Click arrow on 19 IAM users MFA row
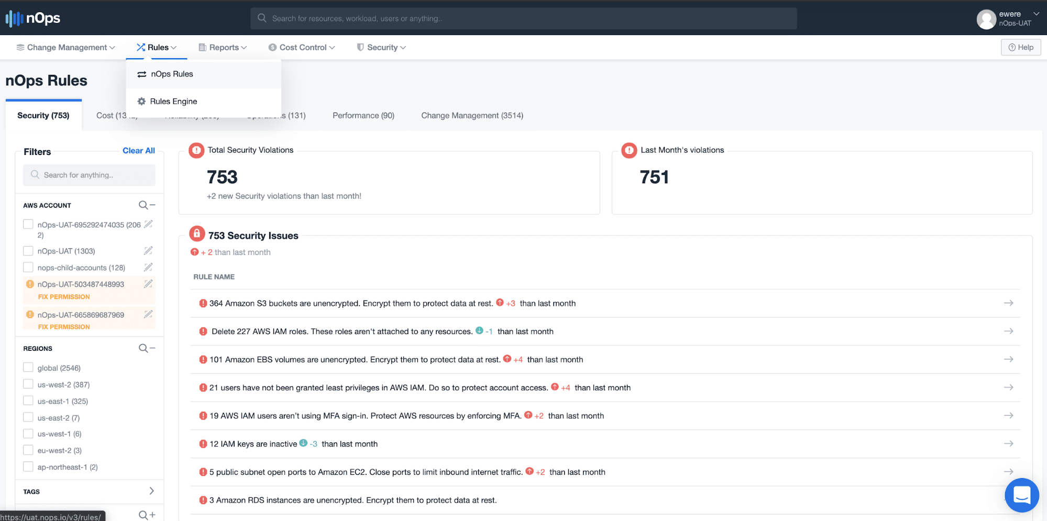Image resolution: width=1047 pixels, height=521 pixels. tap(1008, 415)
